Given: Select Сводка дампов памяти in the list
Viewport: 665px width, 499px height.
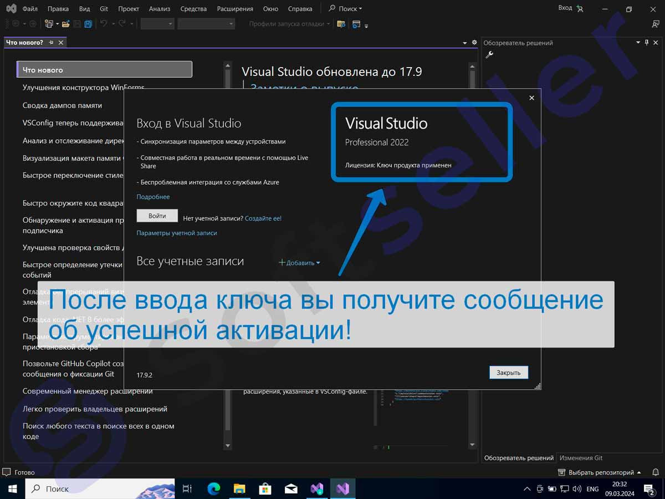Looking at the screenshot, I should click(x=62, y=105).
